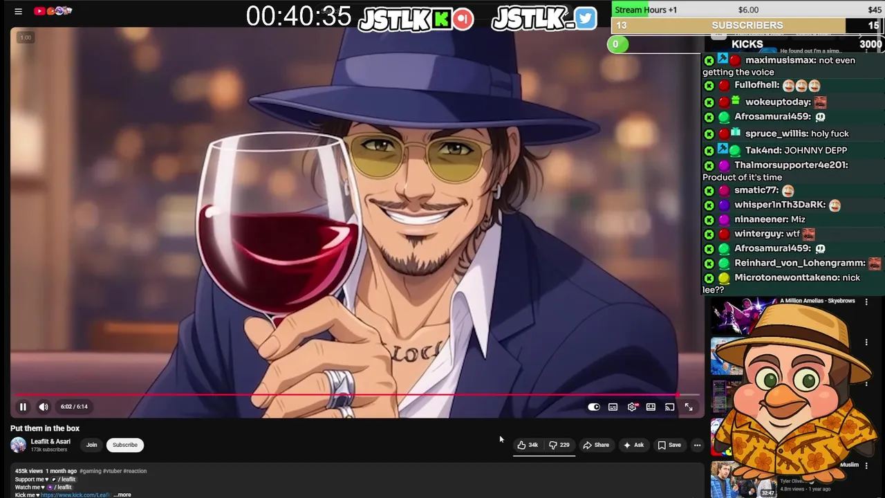Image resolution: width=885 pixels, height=498 pixels.
Task: Click the #reaction hashtag
Action: pyautogui.click(x=135, y=471)
